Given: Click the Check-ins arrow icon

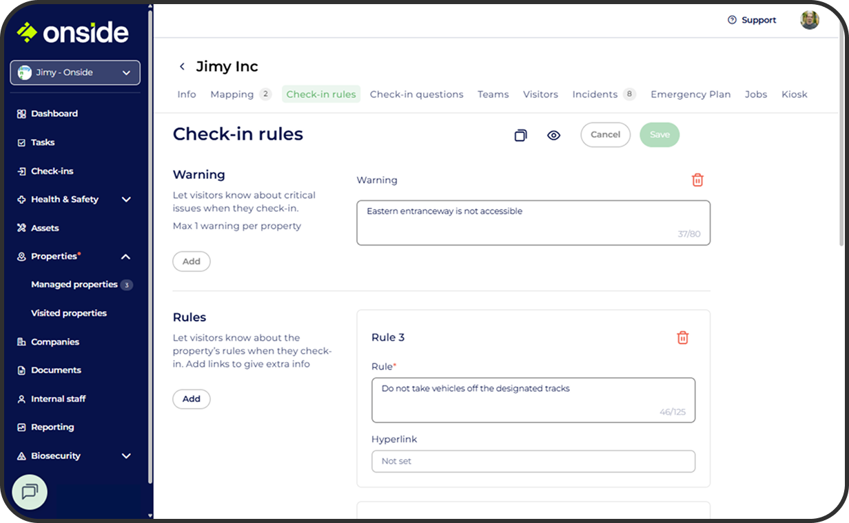Looking at the screenshot, I should coord(21,171).
